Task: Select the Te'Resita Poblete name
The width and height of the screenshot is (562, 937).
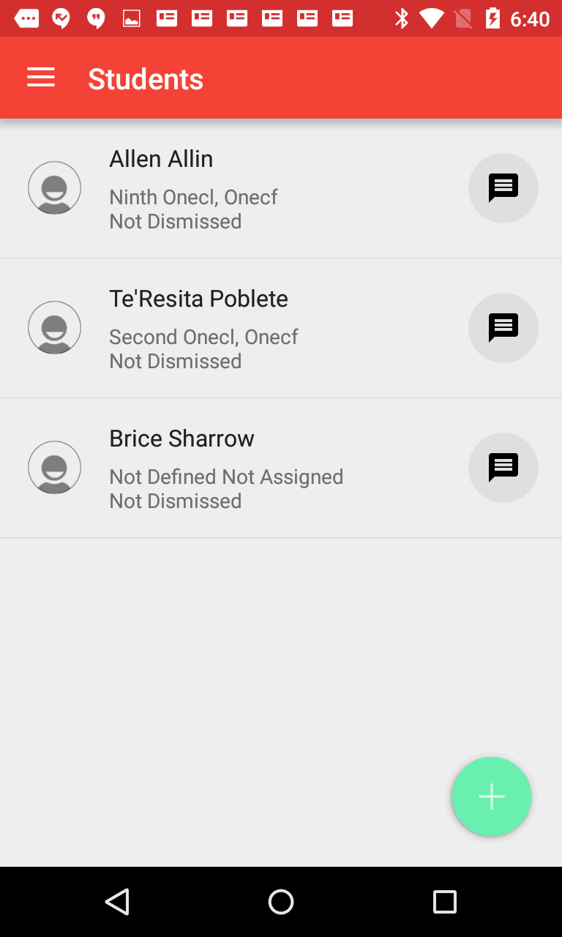Action: tap(198, 299)
